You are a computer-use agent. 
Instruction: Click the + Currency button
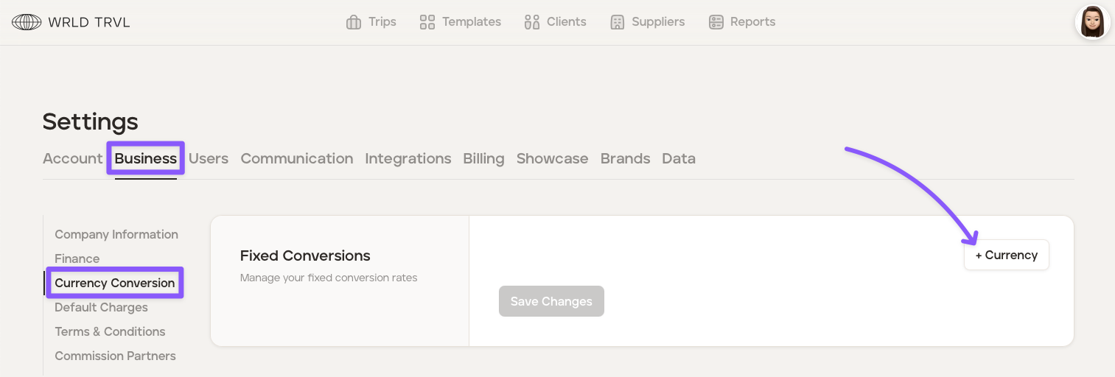[1006, 256]
